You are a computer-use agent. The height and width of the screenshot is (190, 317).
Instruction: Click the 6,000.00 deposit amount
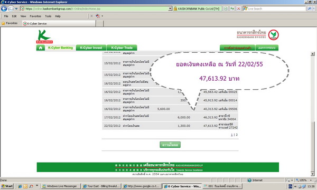pos(184,117)
